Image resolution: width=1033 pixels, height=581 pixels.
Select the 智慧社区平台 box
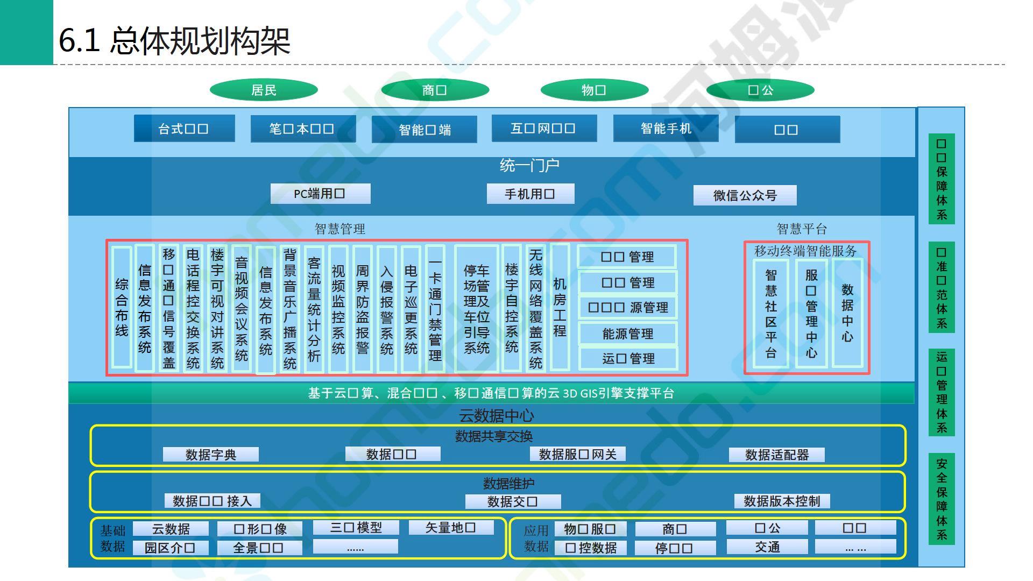point(770,314)
